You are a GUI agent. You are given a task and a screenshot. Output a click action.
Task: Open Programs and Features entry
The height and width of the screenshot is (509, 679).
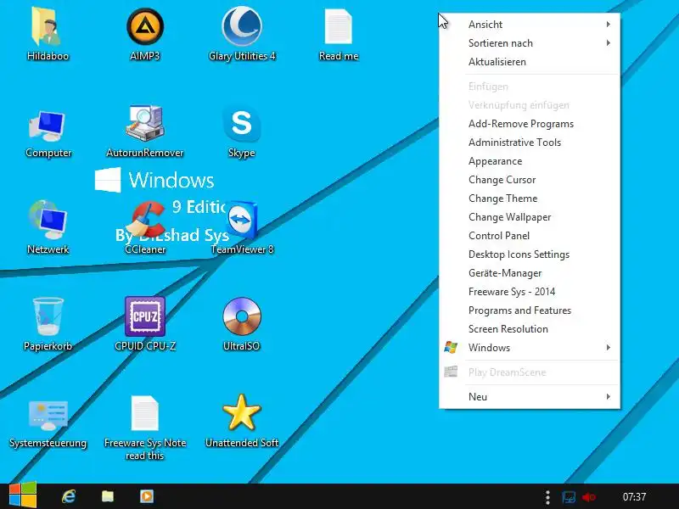click(529, 310)
